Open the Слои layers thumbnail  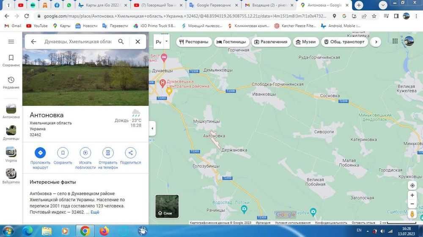click(167, 206)
